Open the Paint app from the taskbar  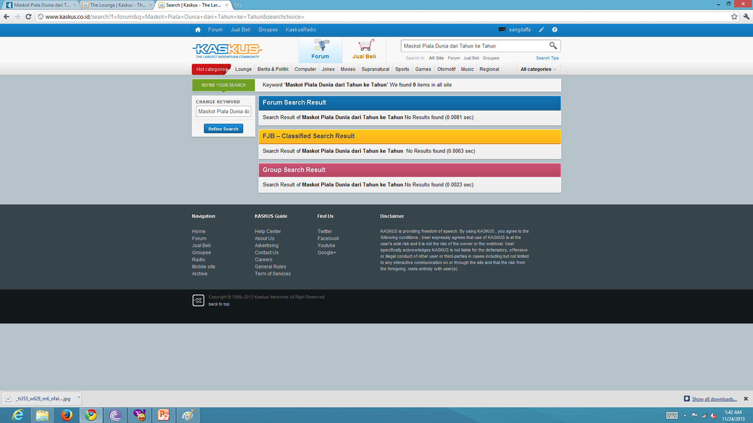click(188, 415)
